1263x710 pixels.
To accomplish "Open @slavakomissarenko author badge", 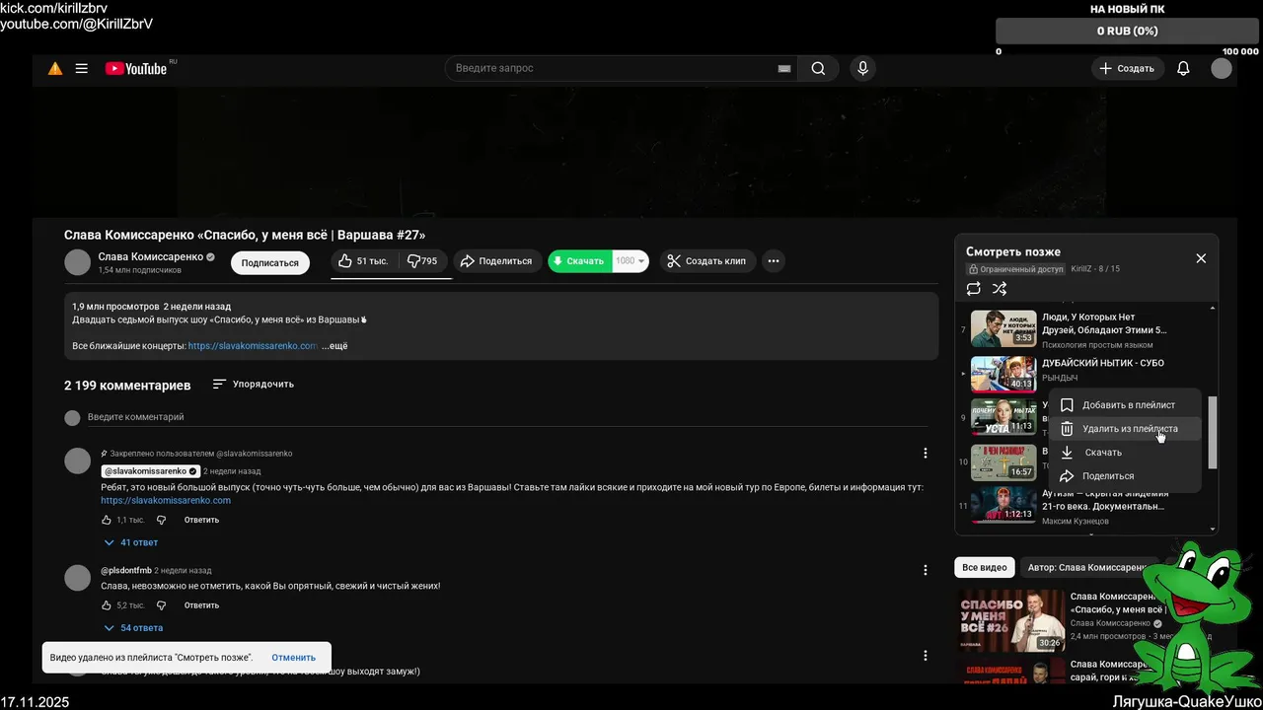I will (151, 471).
